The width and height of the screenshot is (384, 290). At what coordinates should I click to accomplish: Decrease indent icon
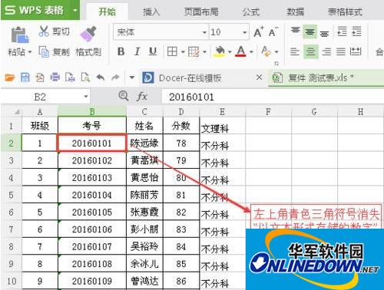342,31
